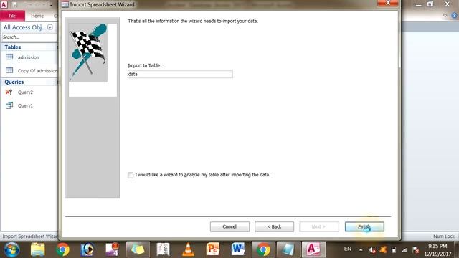459x258 pixels.
Task: Open PowerPoint from the taskbar
Action: point(213,249)
